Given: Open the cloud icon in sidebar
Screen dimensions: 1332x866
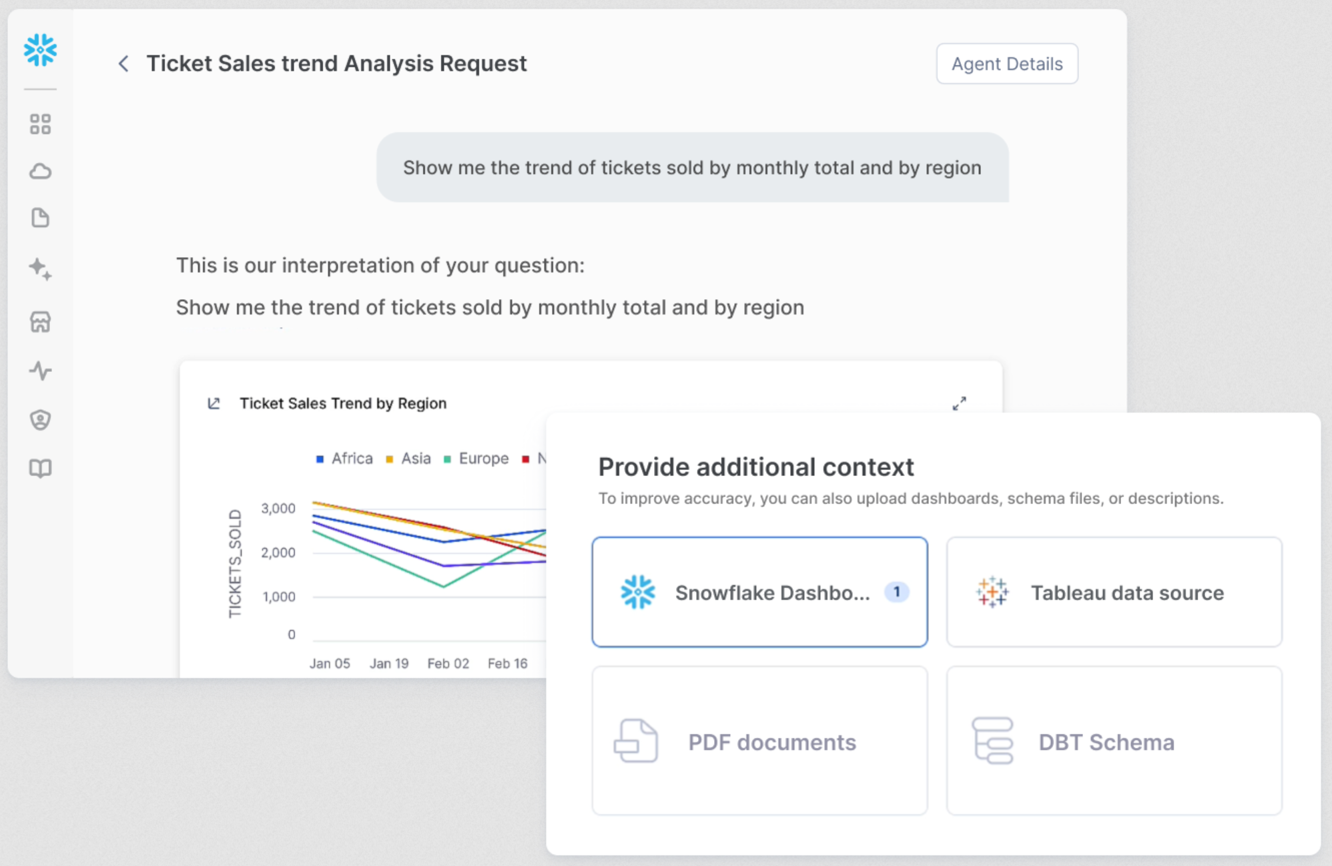Looking at the screenshot, I should tap(40, 172).
